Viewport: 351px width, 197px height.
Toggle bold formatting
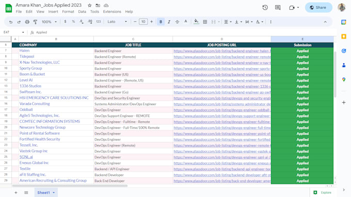tap(161, 22)
